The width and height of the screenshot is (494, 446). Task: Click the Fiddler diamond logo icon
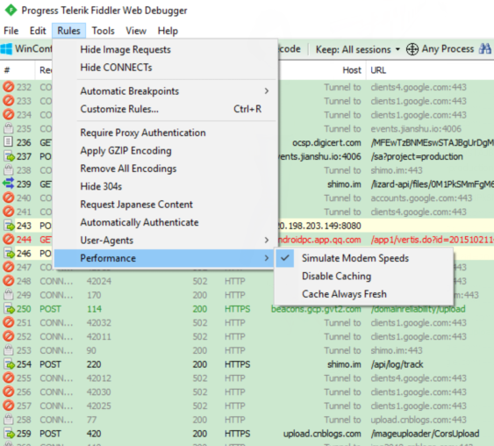tap(11, 10)
